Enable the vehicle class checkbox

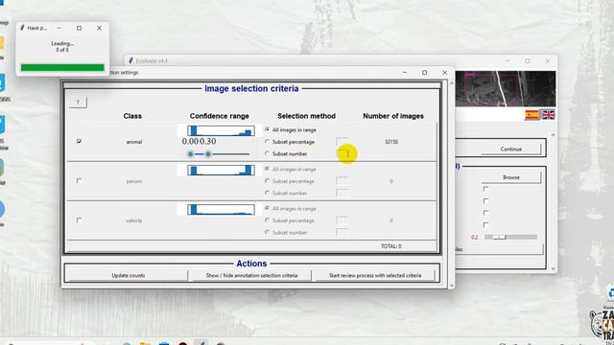click(x=79, y=219)
